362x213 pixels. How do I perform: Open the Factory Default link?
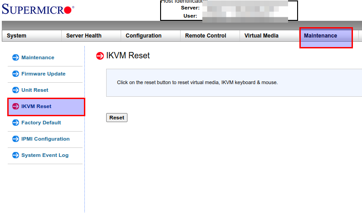(x=41, y=123)
